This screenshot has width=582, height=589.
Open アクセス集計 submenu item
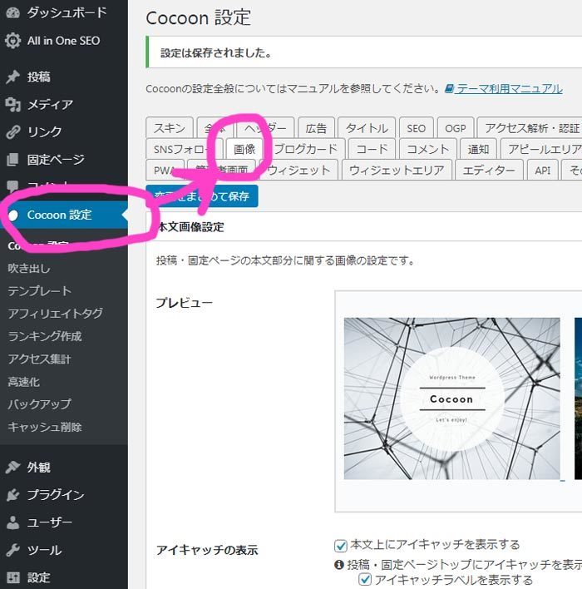click(x=39, y=359)
